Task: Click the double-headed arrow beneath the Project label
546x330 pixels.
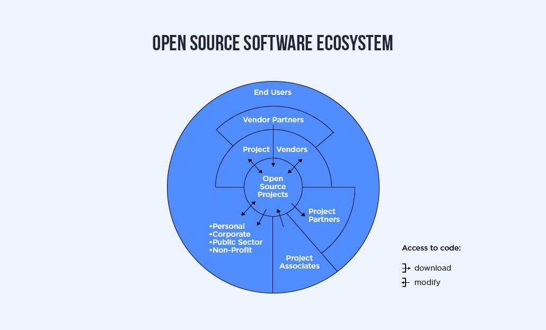Action: [x=255, y=165]
